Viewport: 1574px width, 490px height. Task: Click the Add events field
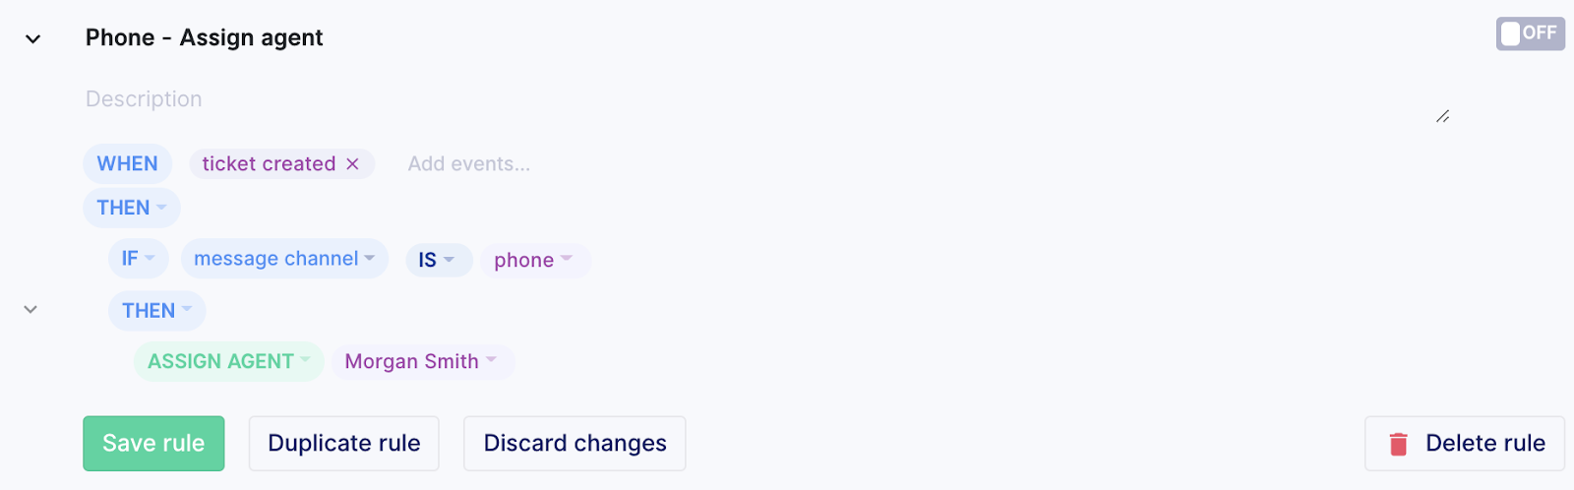[469, 164]
